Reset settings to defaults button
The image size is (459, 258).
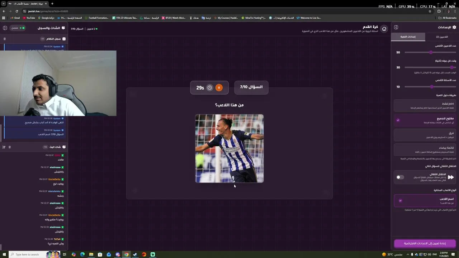(x=425, y=243)
